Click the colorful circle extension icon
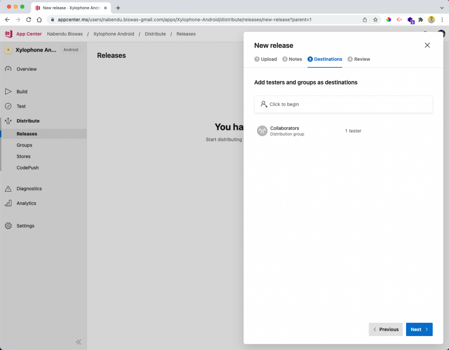449x350 pixels. [x=388, y=20]
